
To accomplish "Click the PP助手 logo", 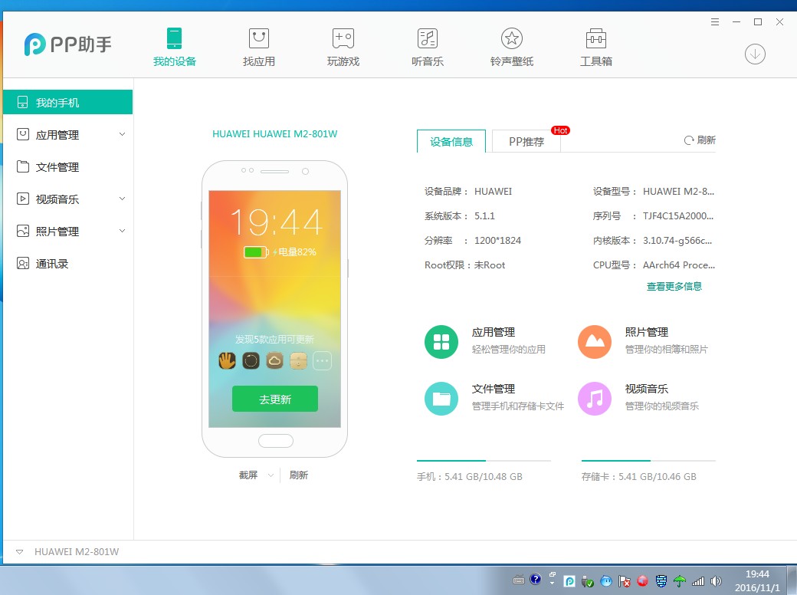I will coord(67,44).
